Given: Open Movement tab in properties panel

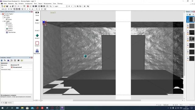Looking at the screenshot, I should pyautogui.click(x=8, y=61).
